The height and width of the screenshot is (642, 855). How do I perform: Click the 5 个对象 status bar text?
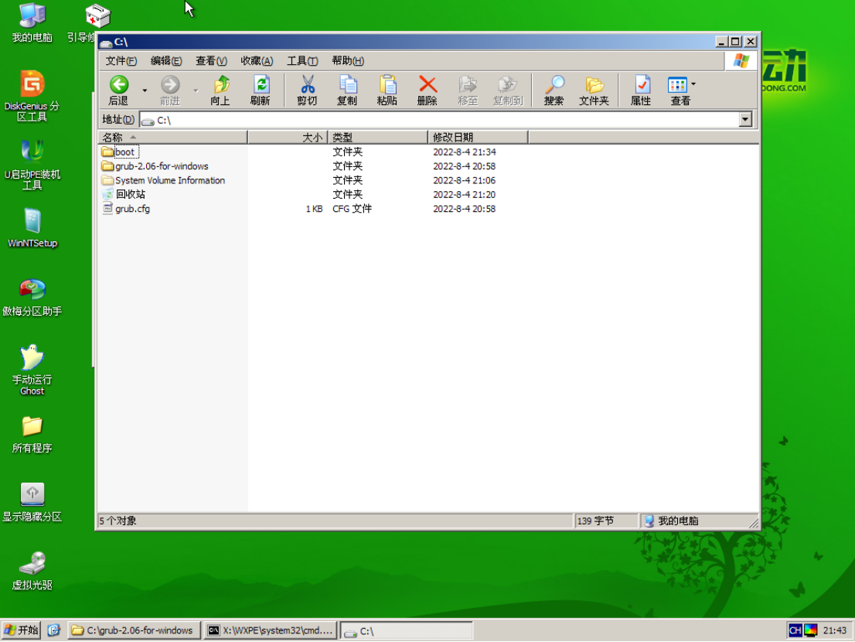point(118,521)
